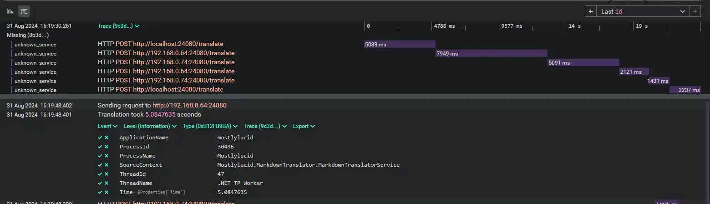Include ApplicationName filter using its checkmark
The height and width of the screenshot is (204, 710).
coord(100,138)
